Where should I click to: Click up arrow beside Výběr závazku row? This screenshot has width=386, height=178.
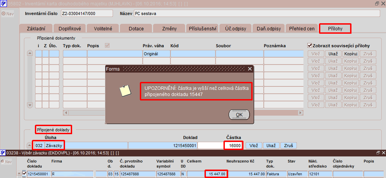click(x=19, y=174)
